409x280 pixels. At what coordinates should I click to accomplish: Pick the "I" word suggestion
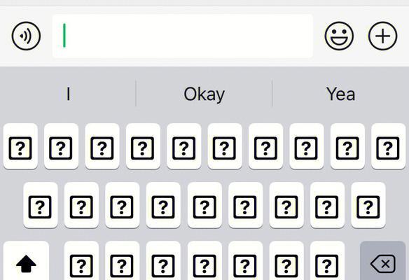coord(68,94)
